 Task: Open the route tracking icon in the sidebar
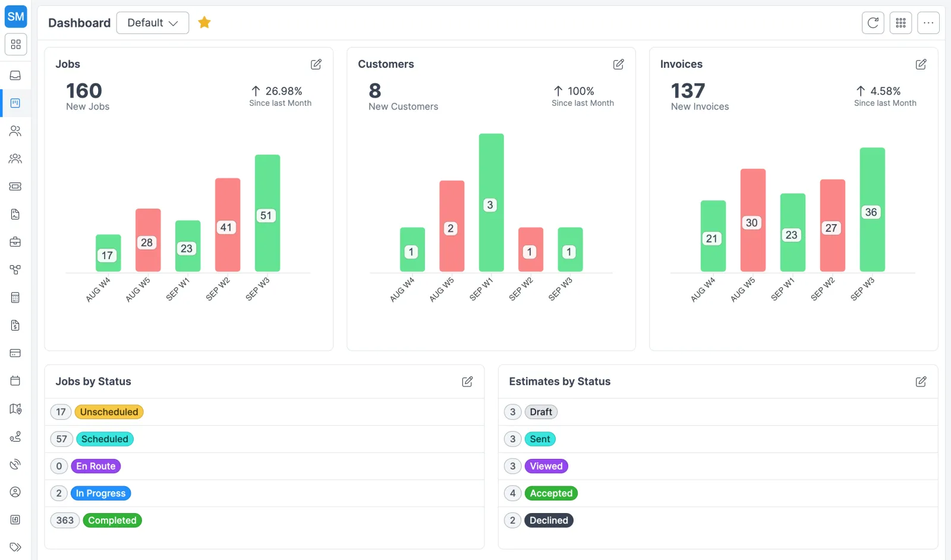[15, 436]
